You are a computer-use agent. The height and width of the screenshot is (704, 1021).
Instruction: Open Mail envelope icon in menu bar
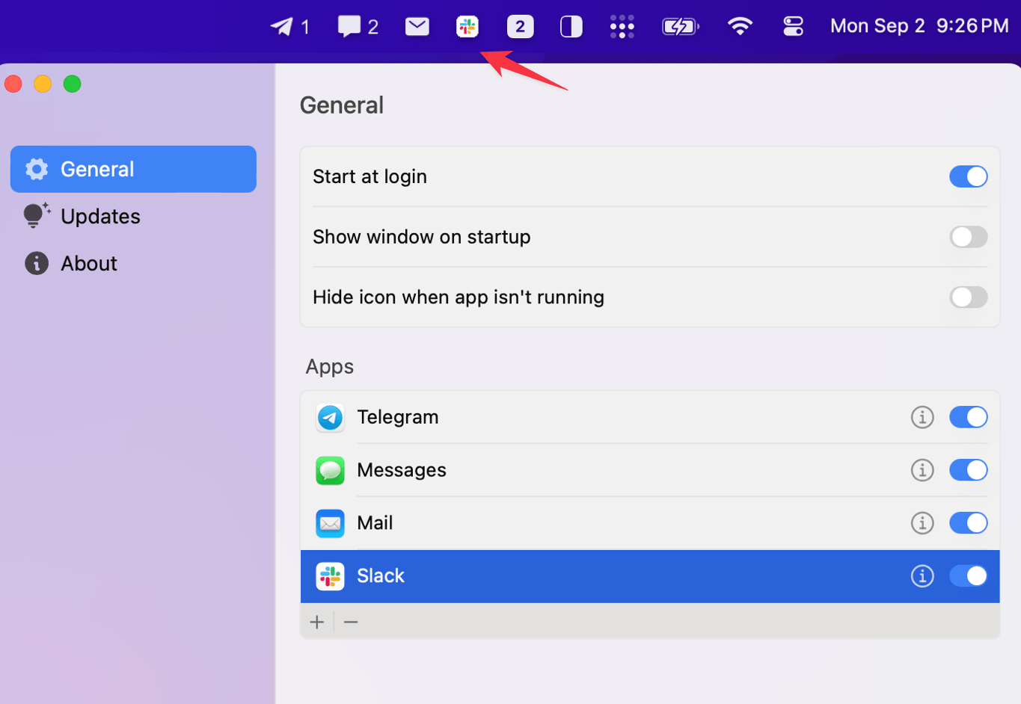417,27
